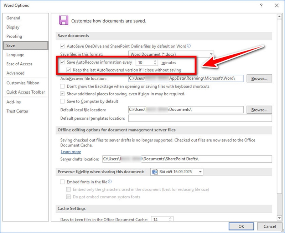Click the Default local file location field
The image size is (285, 233).
[186, 110]
